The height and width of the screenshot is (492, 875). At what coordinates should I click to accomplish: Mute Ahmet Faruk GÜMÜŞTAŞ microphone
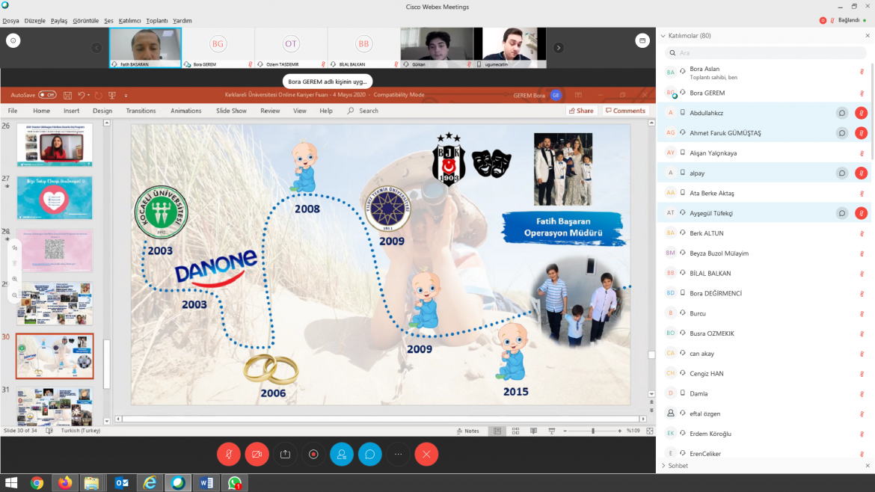(861, 133)
